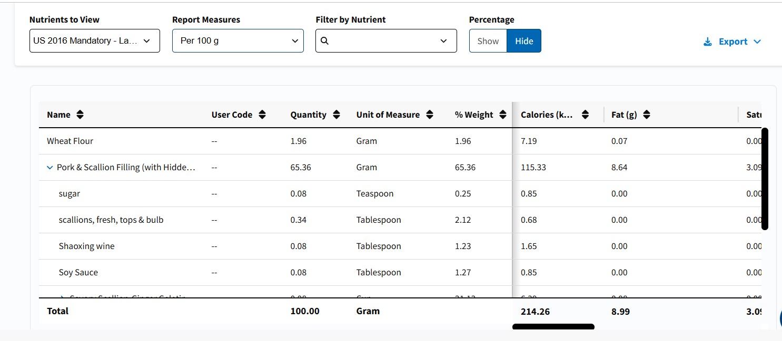The width and height of the screenshot is (782, 341).
Task: Sort table by Name column arrows
Action: tap(80, 115)
